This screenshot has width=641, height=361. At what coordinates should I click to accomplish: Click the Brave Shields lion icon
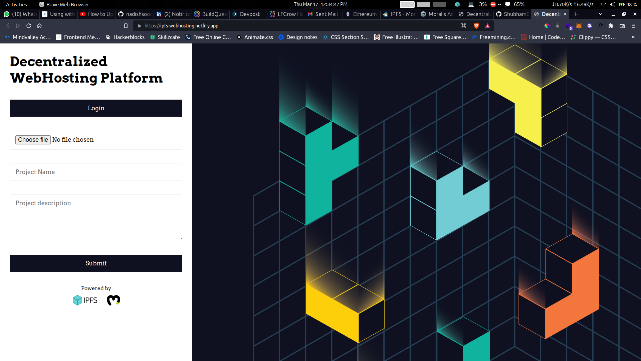pos(476,26)
